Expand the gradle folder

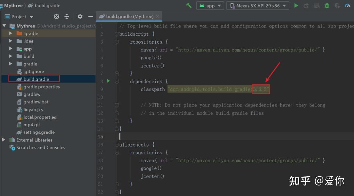pyautogui.click(x=10, y=64)
